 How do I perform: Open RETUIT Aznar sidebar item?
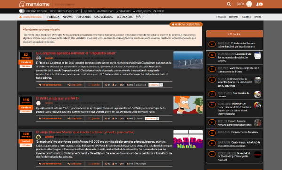point(235,123)
